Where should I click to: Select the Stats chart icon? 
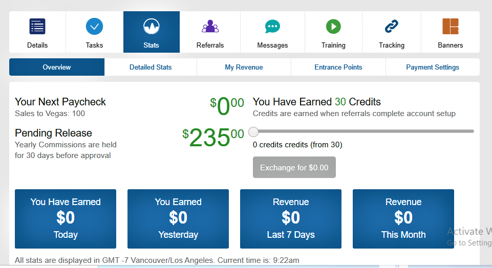pos(152,26)
